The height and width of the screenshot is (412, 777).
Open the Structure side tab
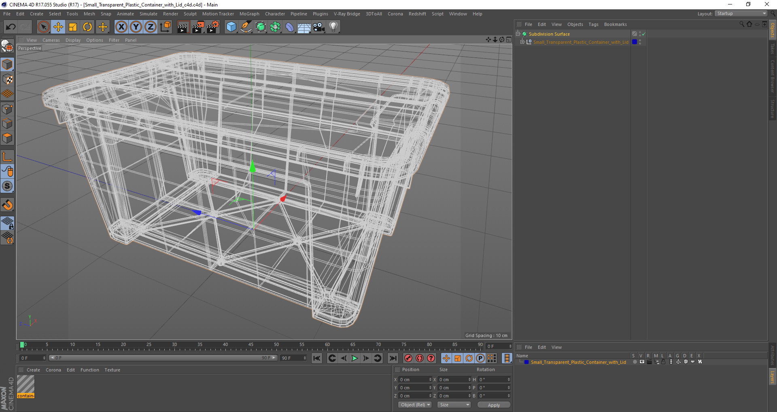point(772,109)
